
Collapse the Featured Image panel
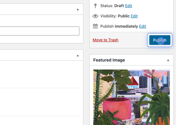[x=168, y=60]
